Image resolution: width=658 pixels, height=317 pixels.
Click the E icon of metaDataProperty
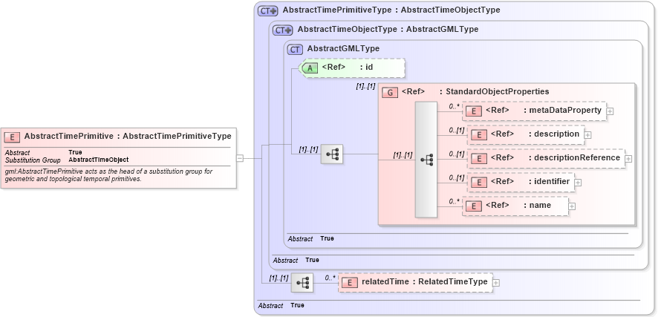pyautogui.click(x=474, y=111)
